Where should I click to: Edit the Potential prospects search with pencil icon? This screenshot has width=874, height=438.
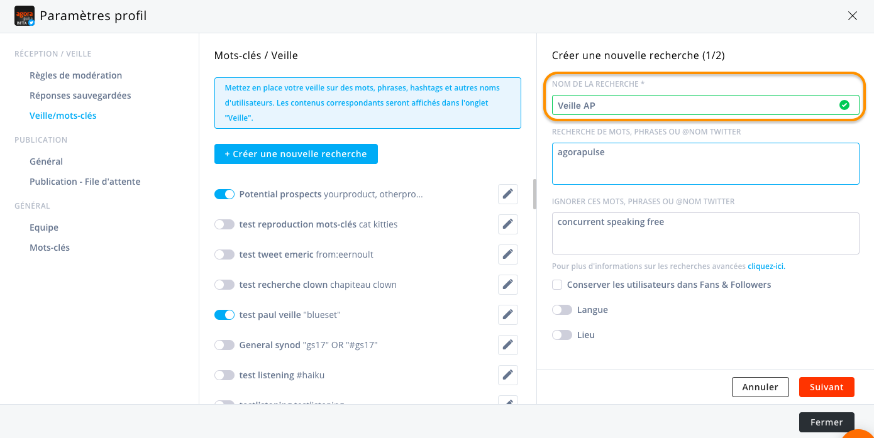click(x=508, y=194)
